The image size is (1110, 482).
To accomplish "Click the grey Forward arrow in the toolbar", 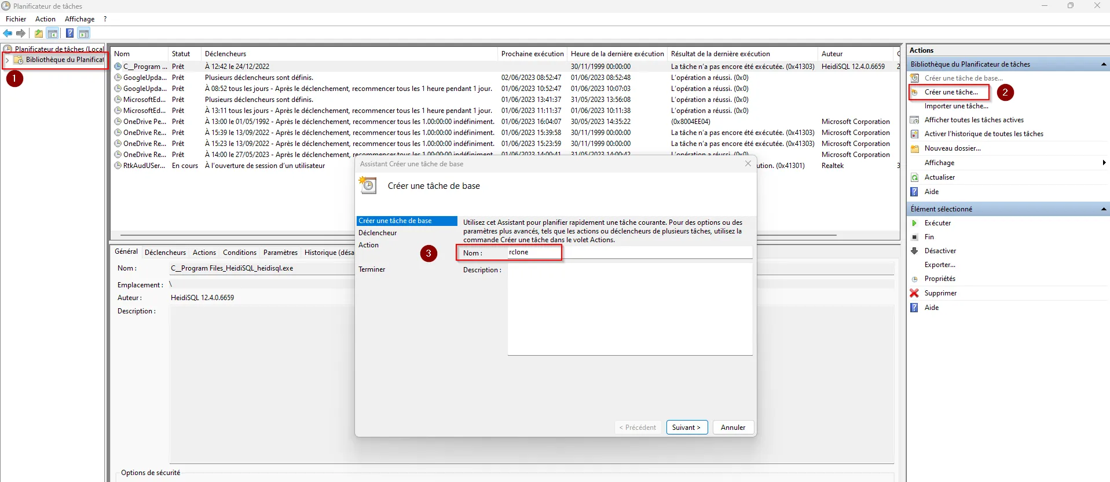I will [21, 34].
